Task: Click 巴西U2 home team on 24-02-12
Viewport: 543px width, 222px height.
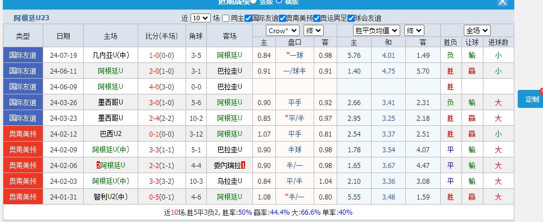Action: click(111, 134)
